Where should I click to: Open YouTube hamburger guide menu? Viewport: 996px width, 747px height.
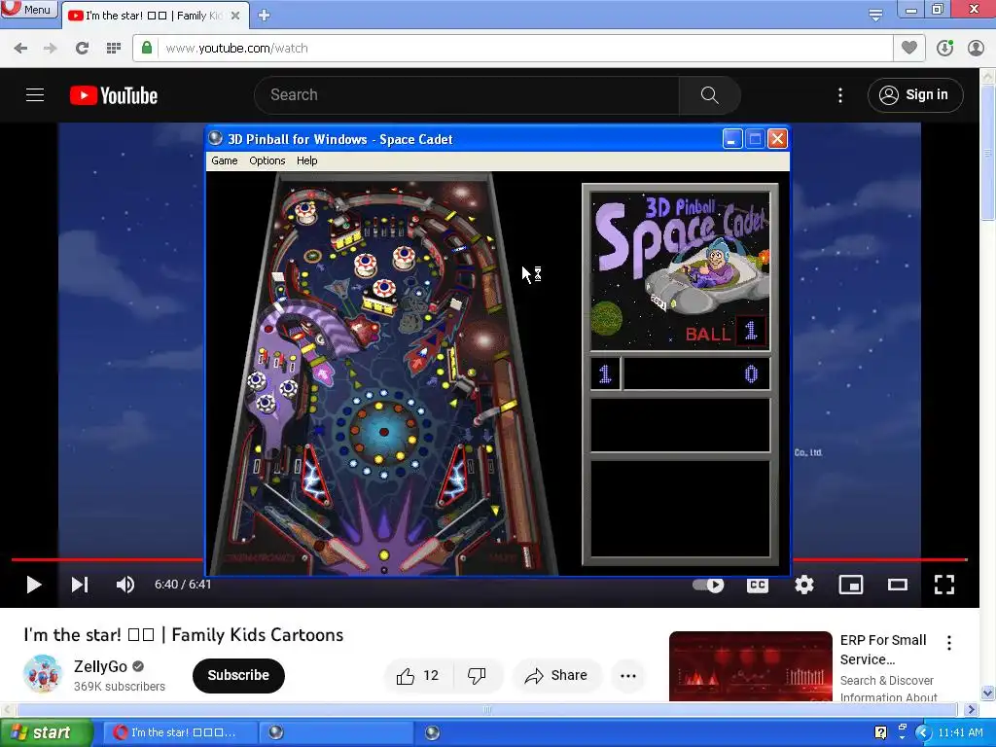(35, 95)
